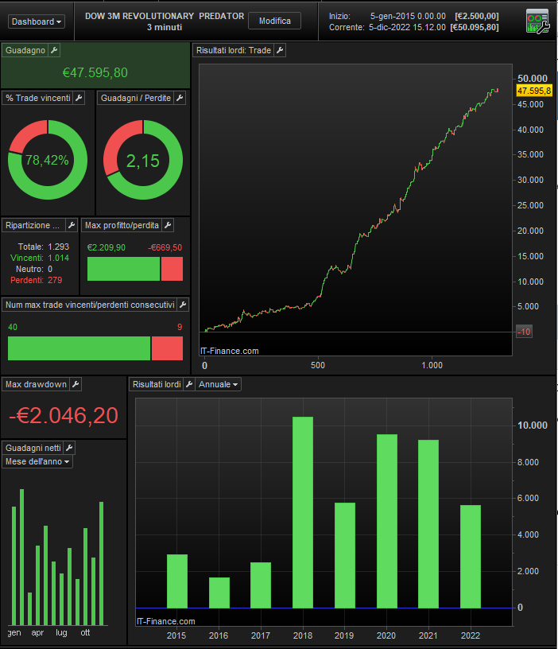Click wrench icon next to Ripartizione
The image size is (558, 649).
pyautogui.click(x=72, y=225)
